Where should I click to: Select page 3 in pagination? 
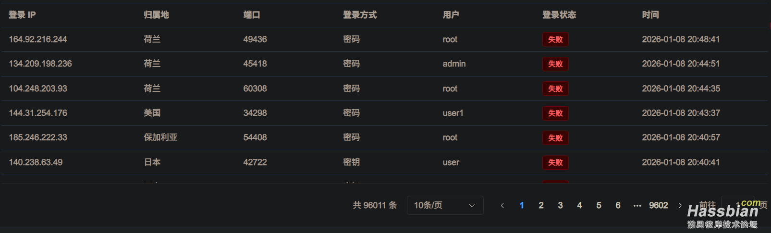(x=560, y=206)
